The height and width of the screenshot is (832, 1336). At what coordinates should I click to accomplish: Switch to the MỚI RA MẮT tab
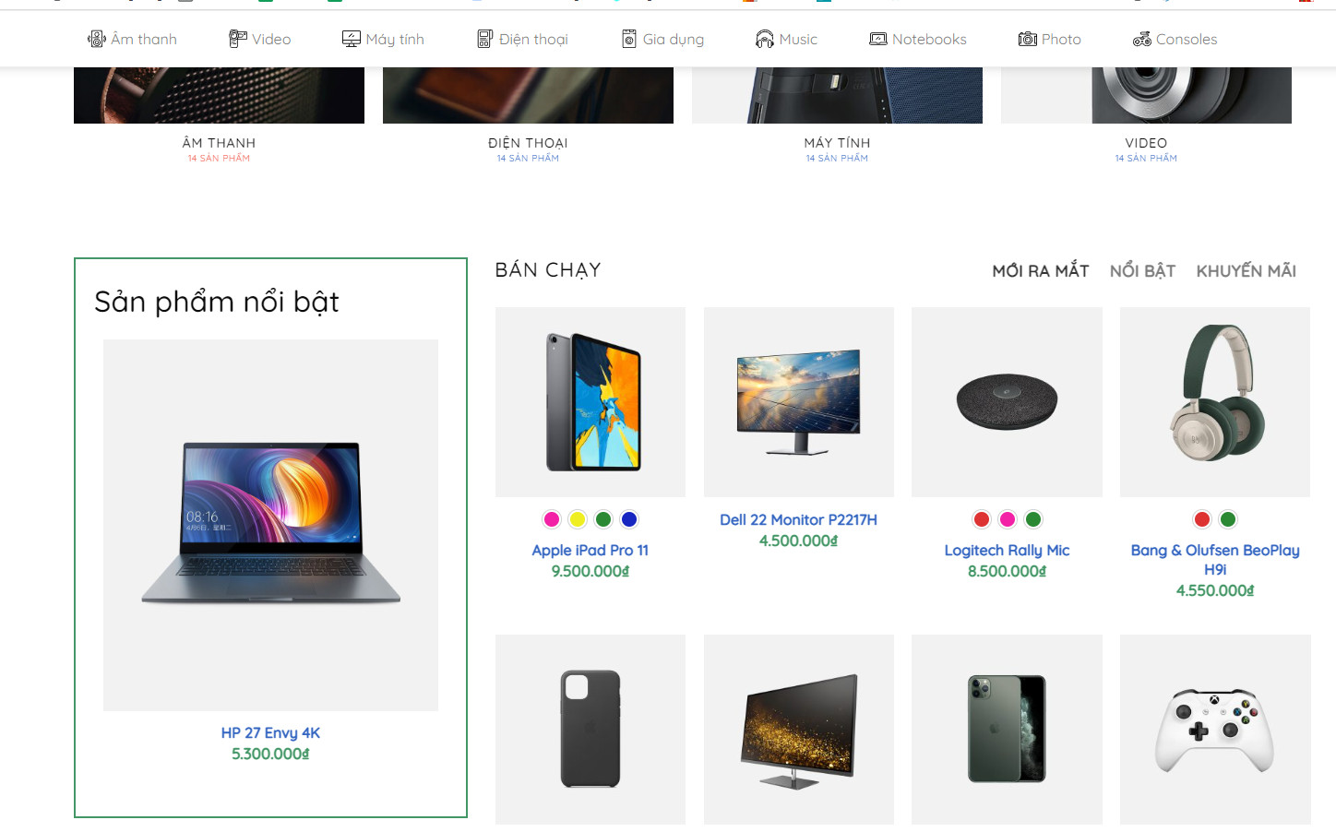point(1040,270)
